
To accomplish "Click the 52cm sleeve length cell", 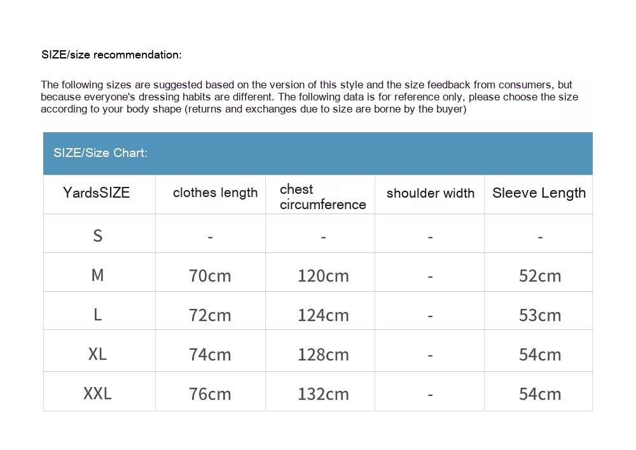I will [540, 276].
